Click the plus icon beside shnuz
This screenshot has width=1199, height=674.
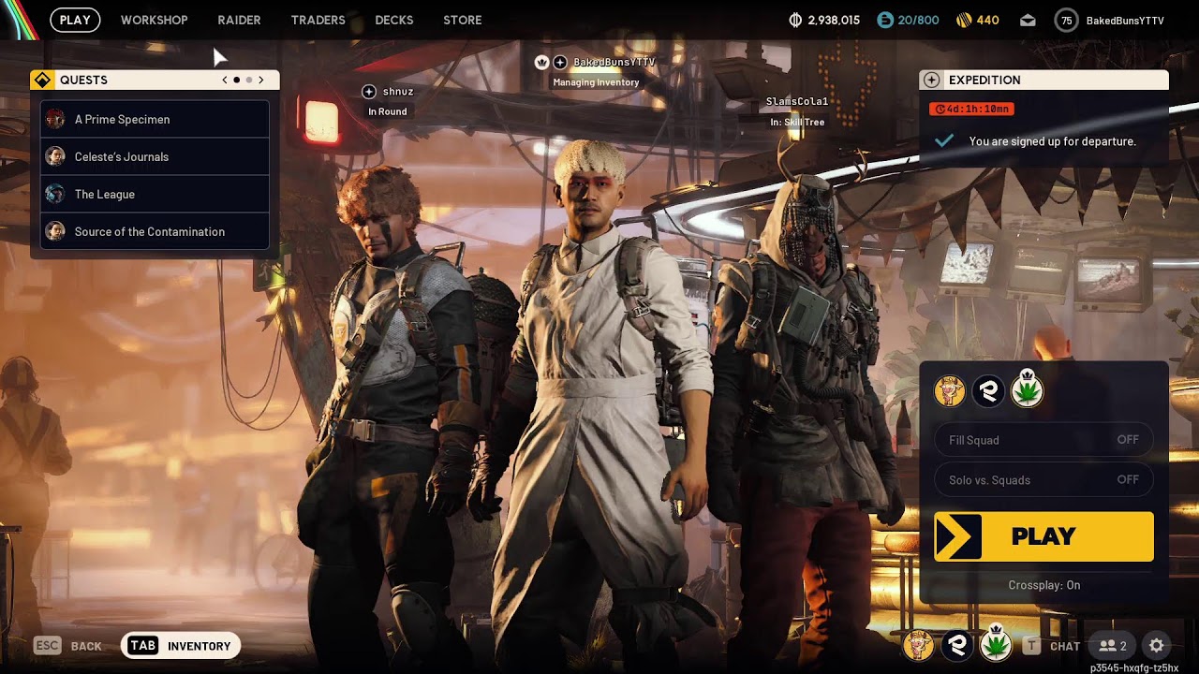click(369, 92)
